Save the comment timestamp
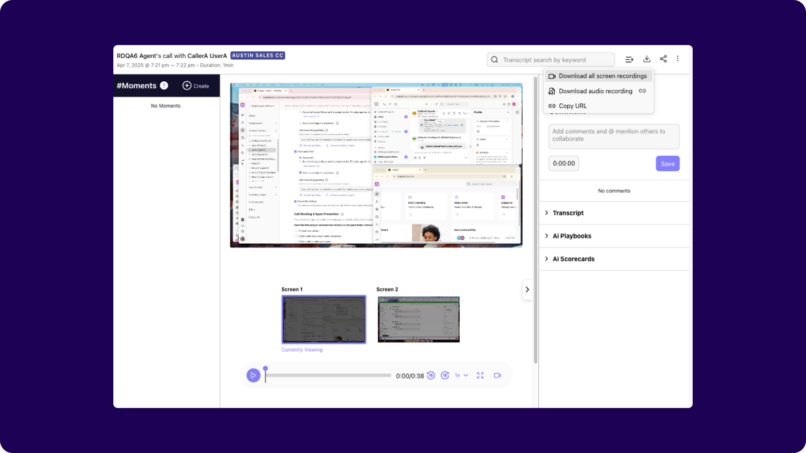Viewport: 806px width, 453px height. coord(667,163)
